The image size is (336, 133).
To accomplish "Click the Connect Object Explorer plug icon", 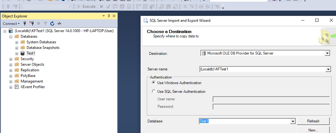I will [x=25, y=23].
